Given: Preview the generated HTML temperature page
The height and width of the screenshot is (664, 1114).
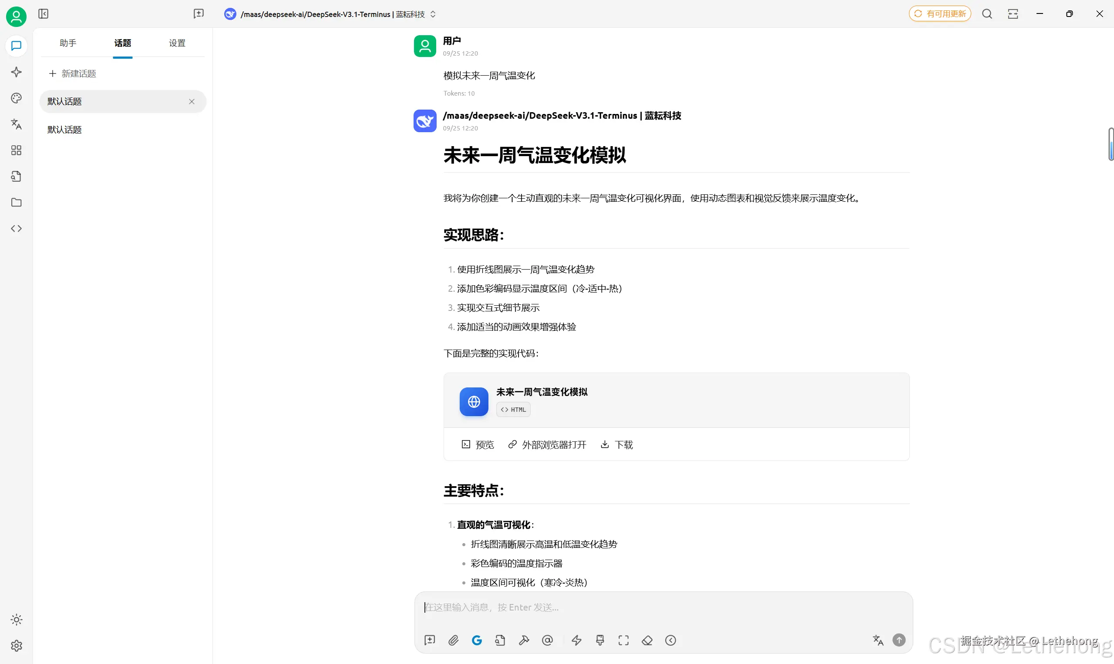Looking at the screenshot, I should (477, 444).
